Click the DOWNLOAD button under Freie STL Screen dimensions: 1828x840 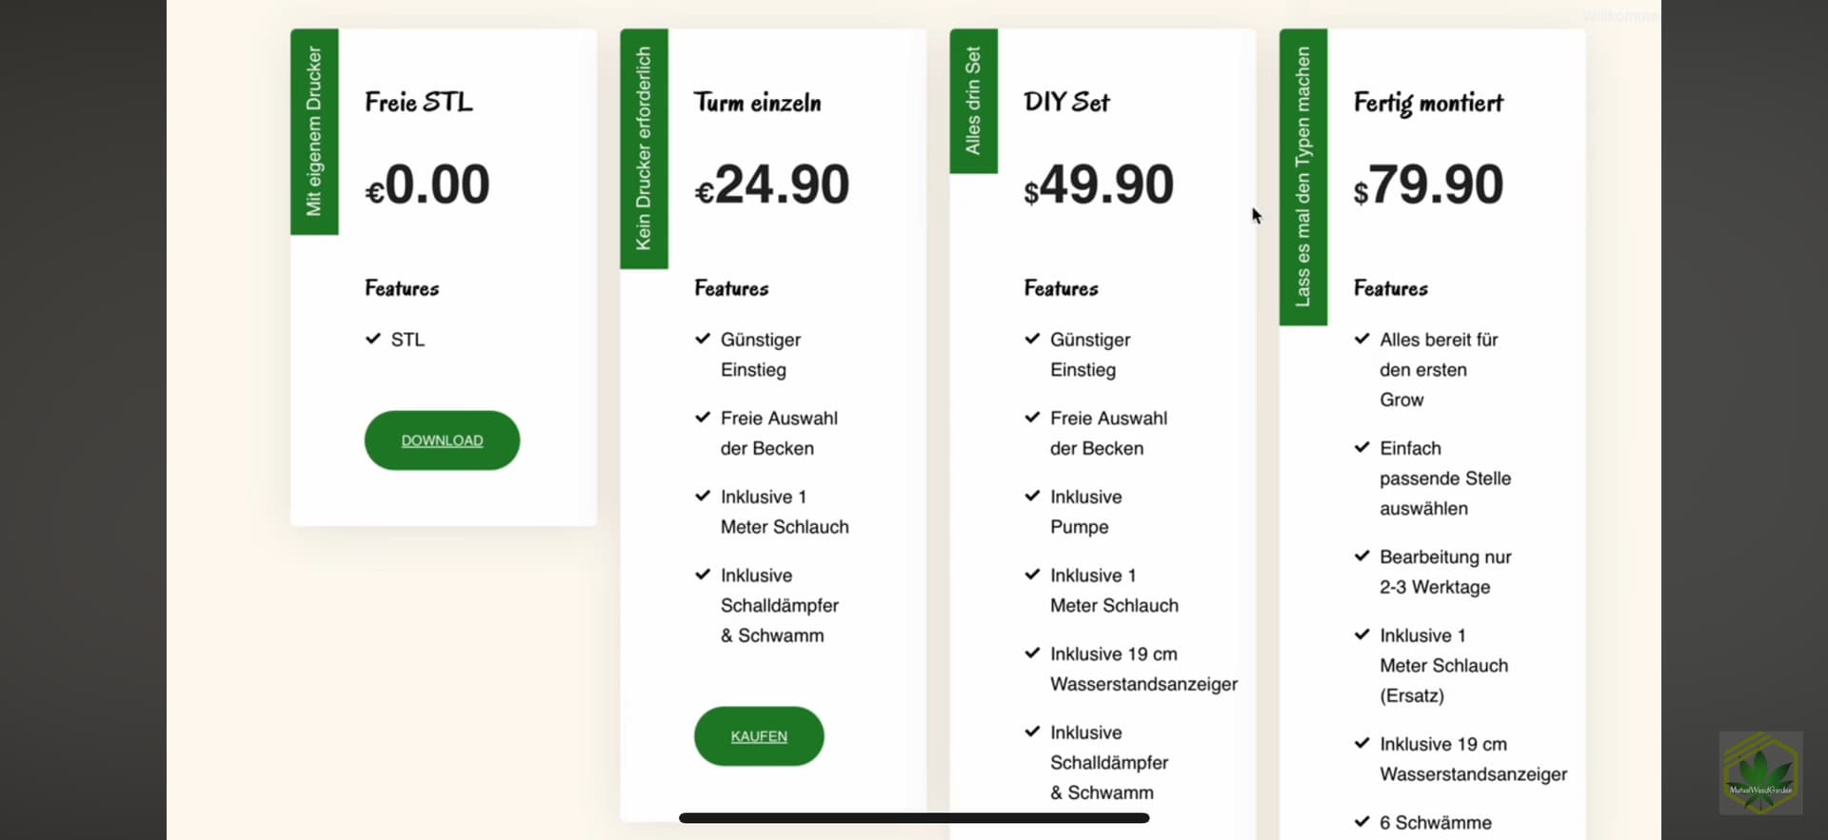pyautogui.click(x=442, y=440)
